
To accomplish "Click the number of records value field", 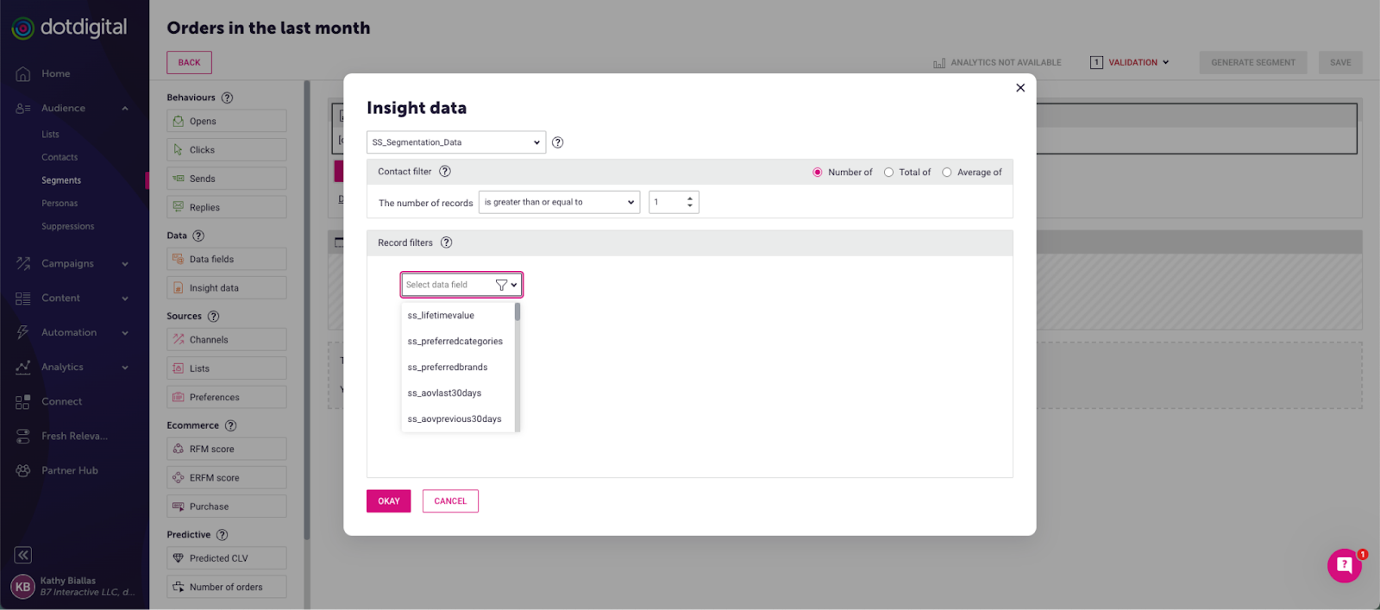I will 668,203.
